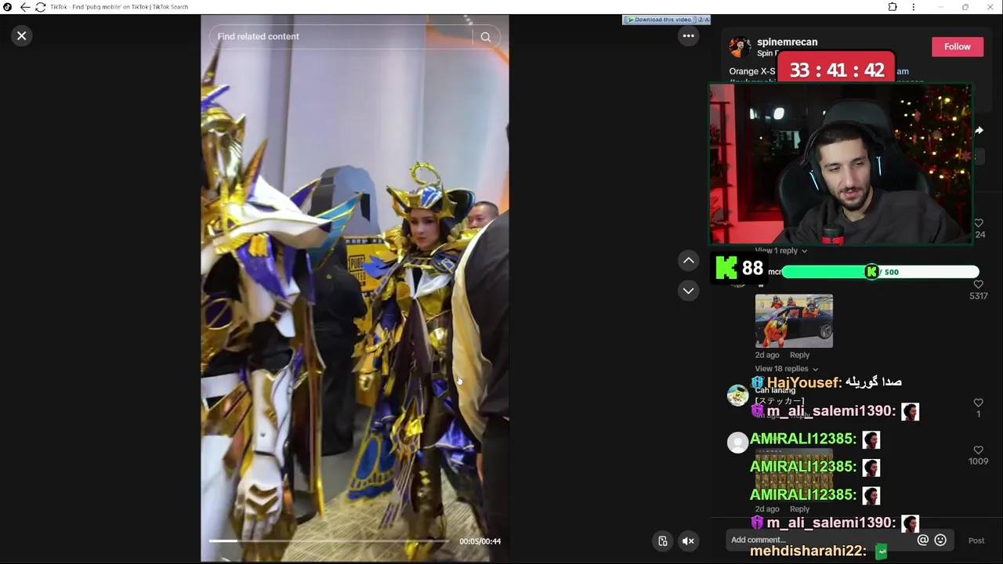Open the grid image in the lower comment
This screenshot has height=564, width=1003.
coord(794,474)
